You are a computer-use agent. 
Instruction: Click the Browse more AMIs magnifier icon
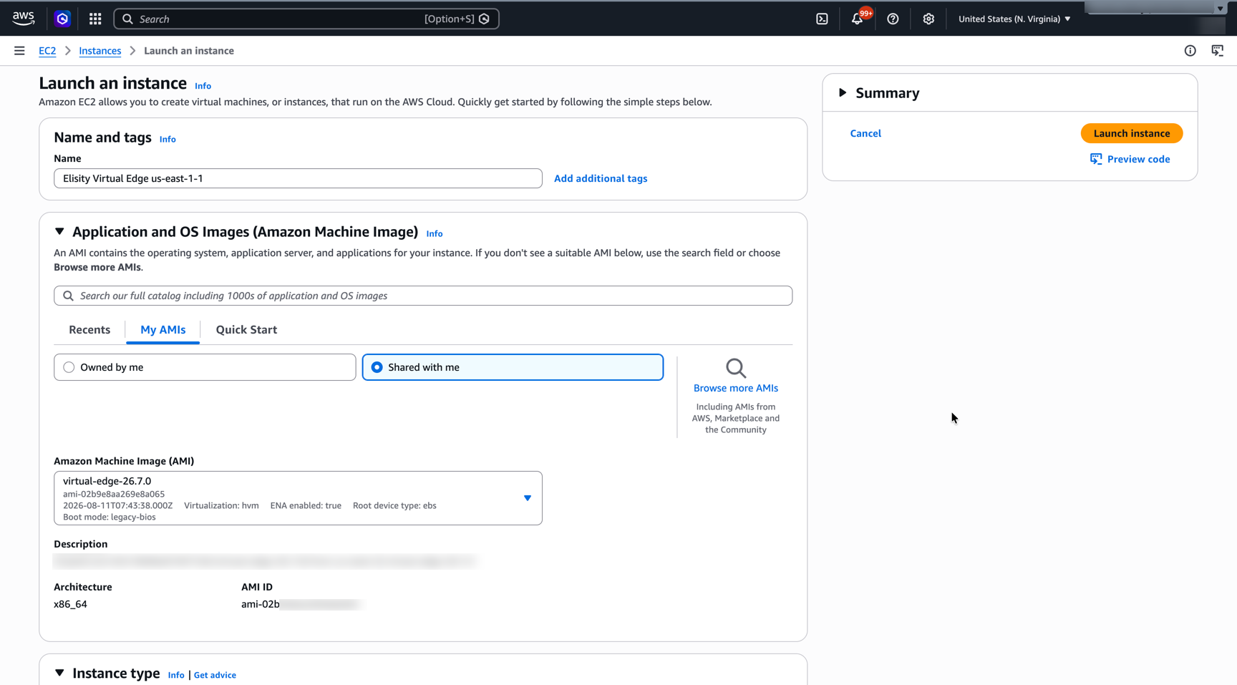[x=736, y=368]
